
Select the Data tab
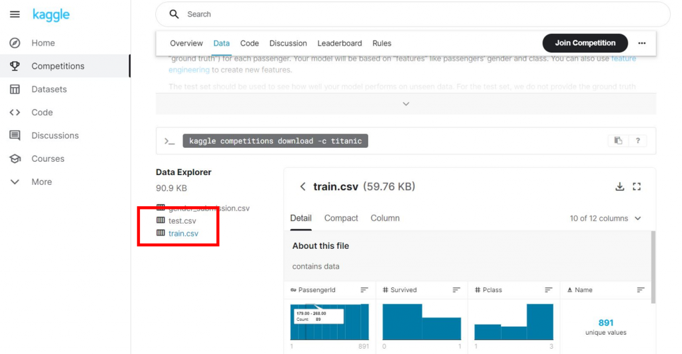click(x=221, y=43)
